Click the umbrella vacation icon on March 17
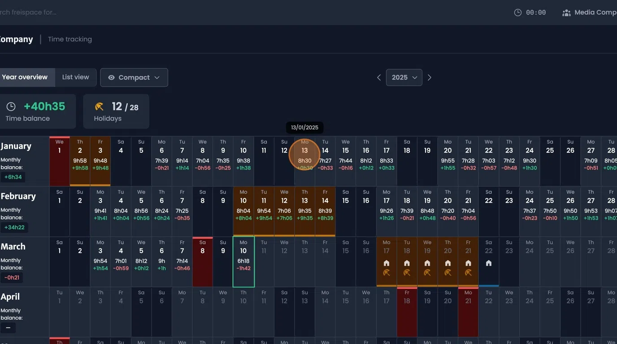Screen dimensions: 617x344 point(387,272)
